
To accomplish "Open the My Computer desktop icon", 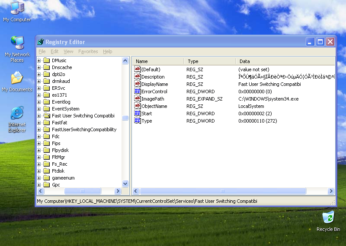I will 17,11.
